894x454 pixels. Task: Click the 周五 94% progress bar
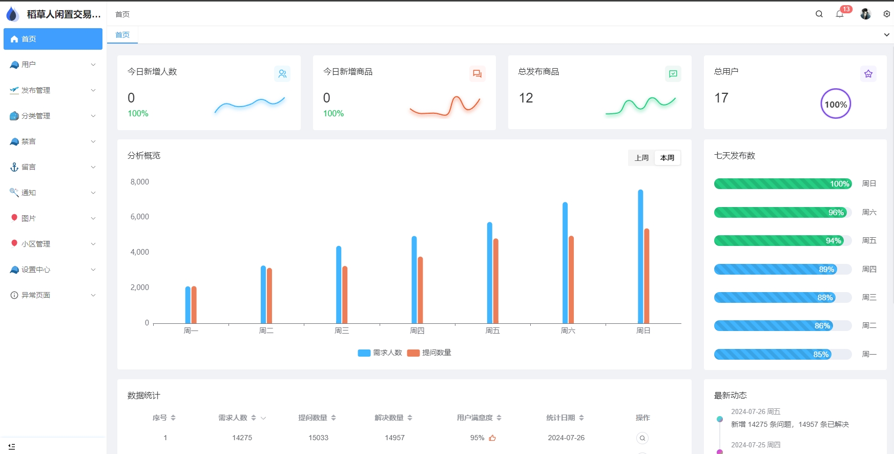pos(783,240)
